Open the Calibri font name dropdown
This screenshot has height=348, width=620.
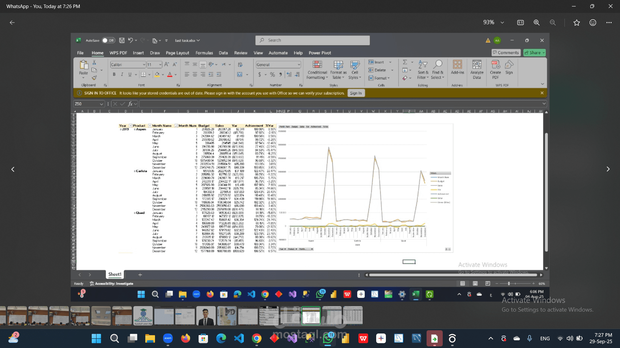[144, 65]
